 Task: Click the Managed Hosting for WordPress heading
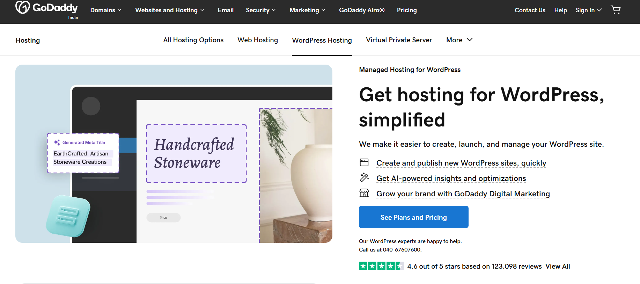click(x=410, y=70)
